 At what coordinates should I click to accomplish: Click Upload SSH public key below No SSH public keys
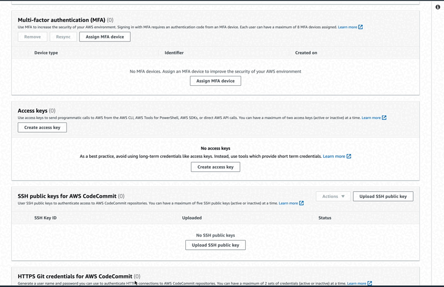click(x=215, y=245)
